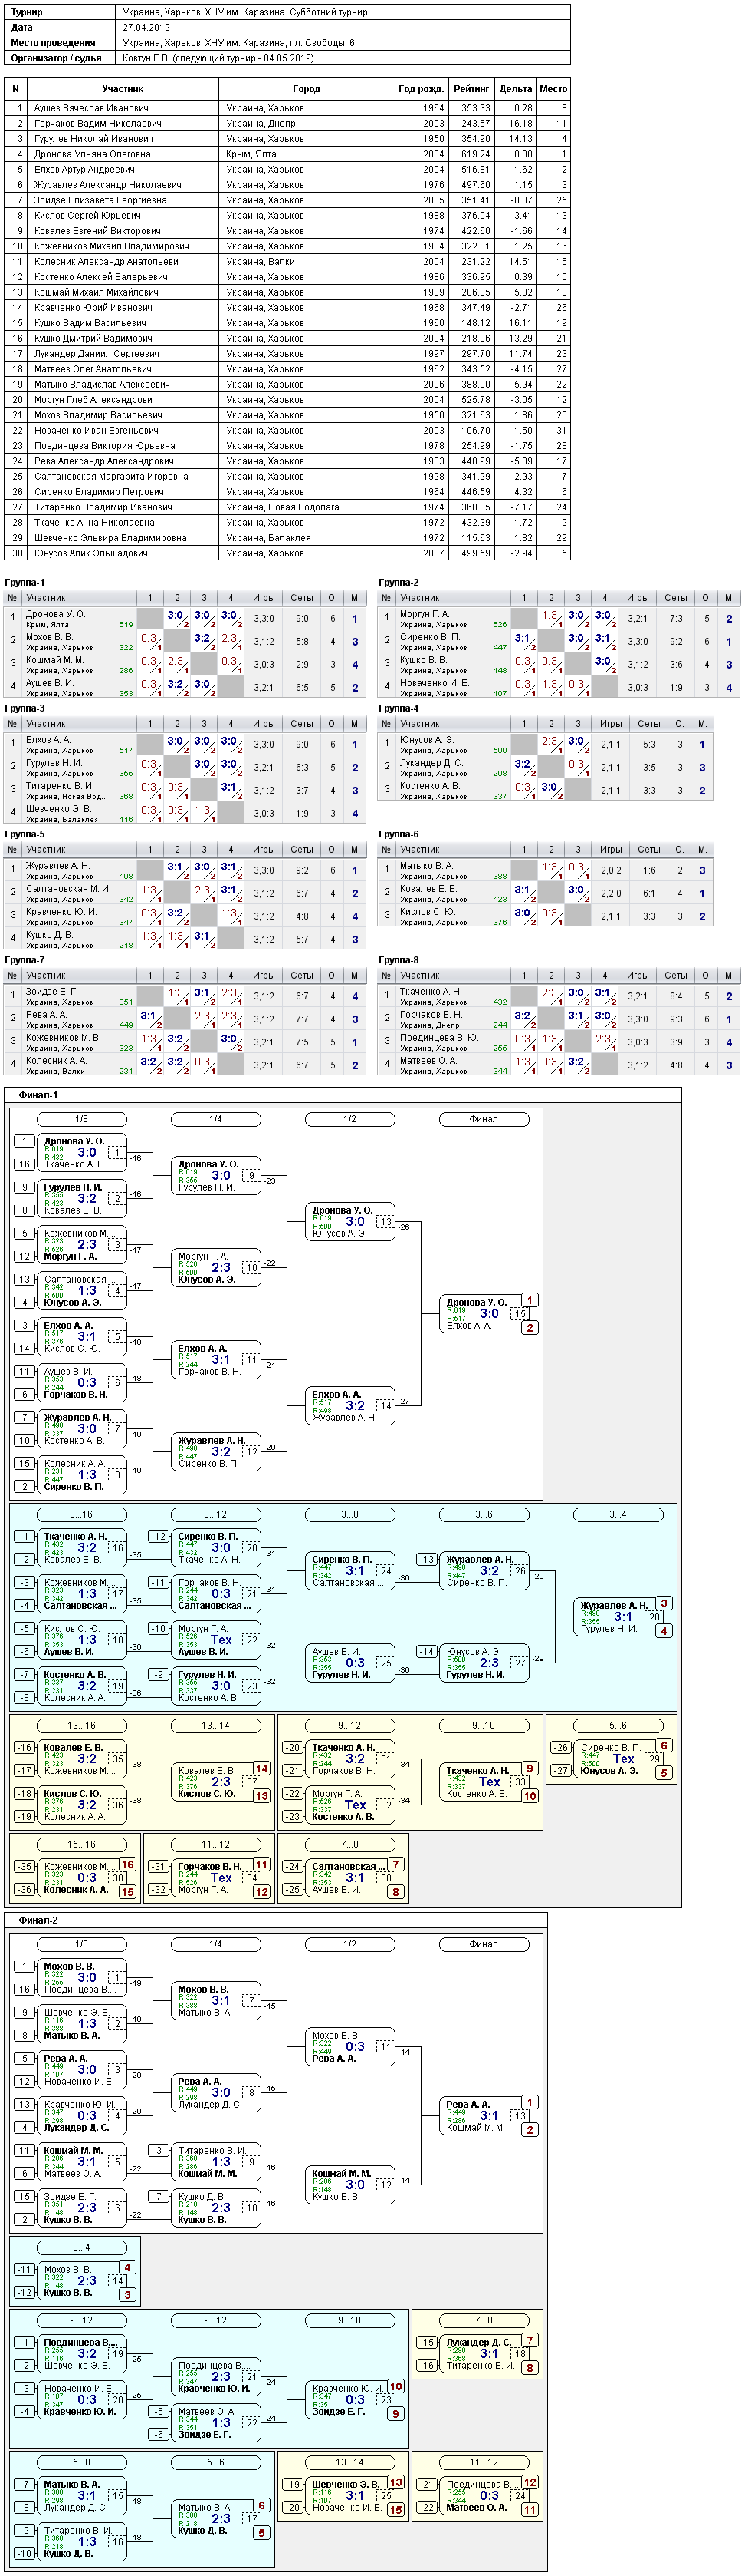Viewport: 748px width, 2576px height.
Task: Click the row 'Дронова Ульяна Олеговна'
Action: point(287,154)
